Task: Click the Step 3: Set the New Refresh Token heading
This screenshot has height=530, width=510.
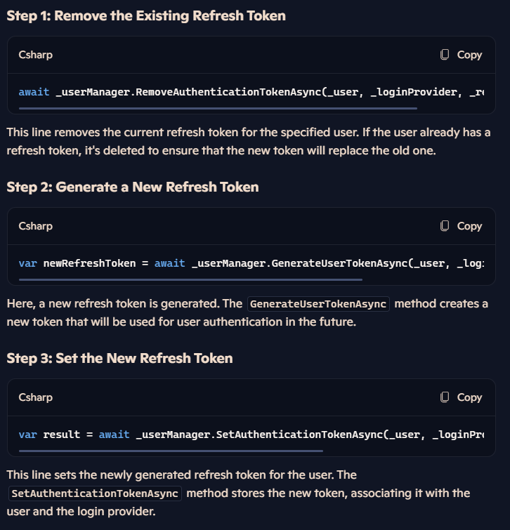Action: (119, 359)
